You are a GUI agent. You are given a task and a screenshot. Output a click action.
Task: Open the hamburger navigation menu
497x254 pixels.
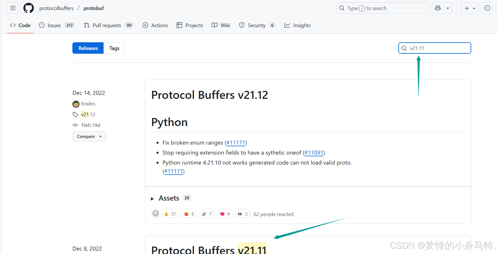click(x=13, y=8)
